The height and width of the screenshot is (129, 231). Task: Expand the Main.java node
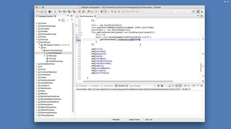pos(45,56)
